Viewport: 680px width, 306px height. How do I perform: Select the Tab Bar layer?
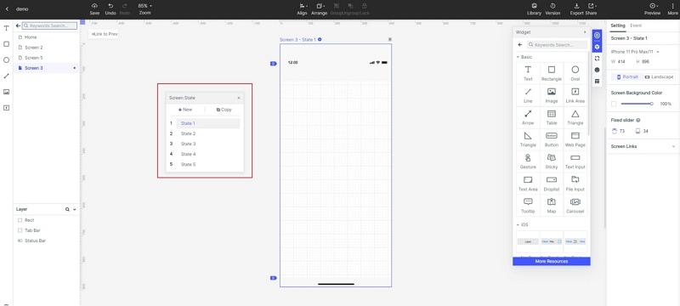click(x=47, y=230)
